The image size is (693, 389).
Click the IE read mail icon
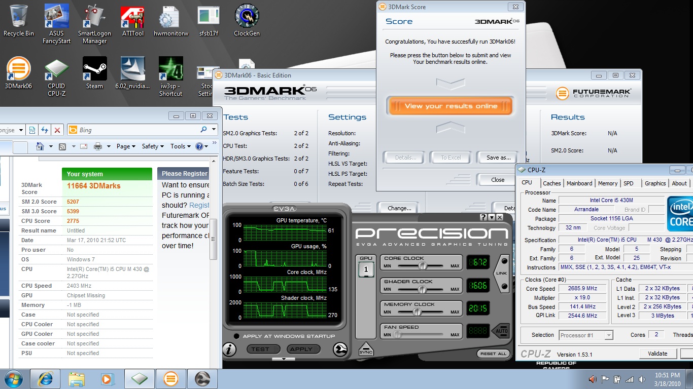point(84,146)
